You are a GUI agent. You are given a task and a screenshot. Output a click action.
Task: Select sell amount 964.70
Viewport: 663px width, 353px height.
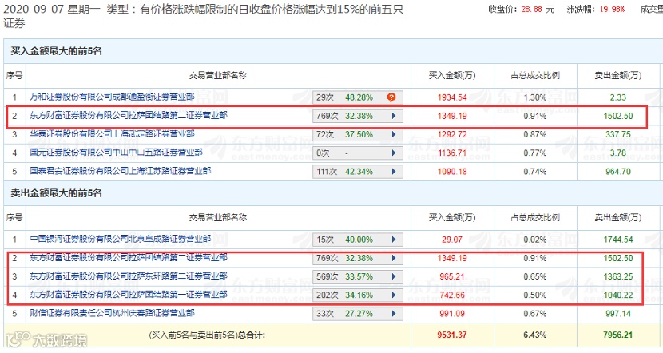tap(618, 172)
